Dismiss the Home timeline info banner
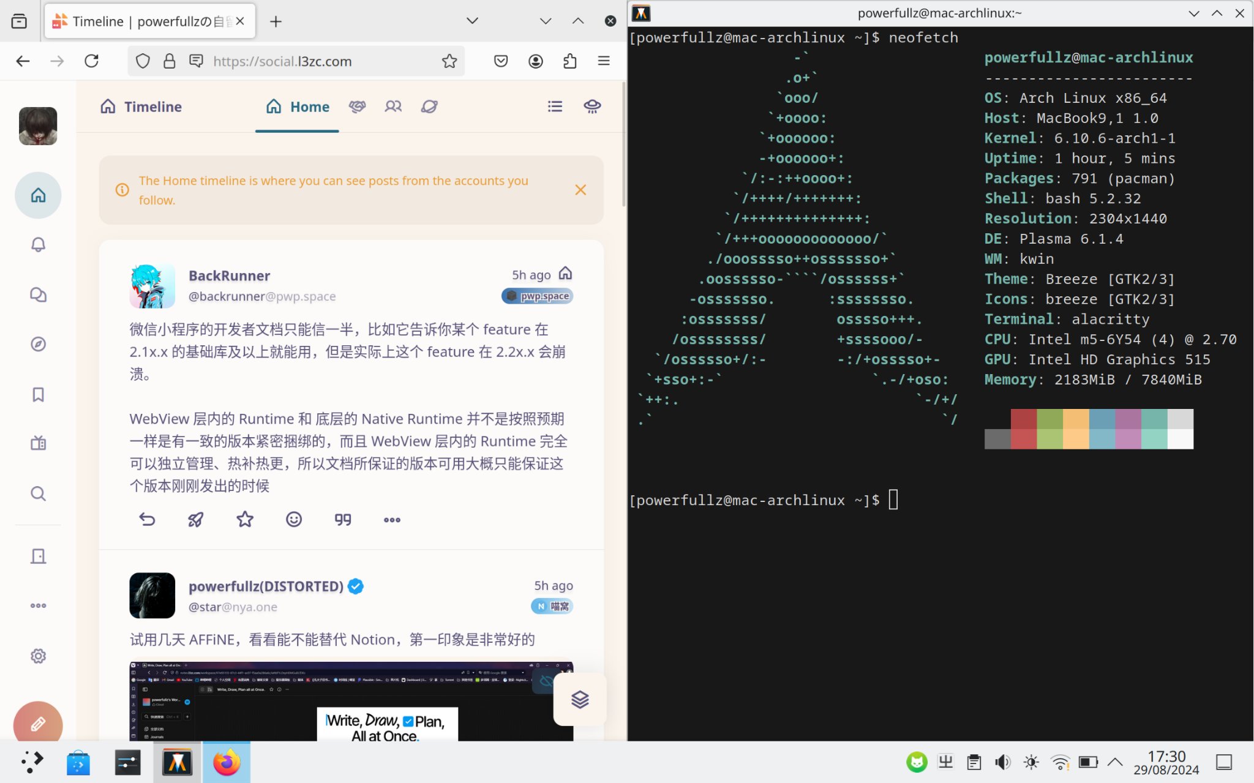Screen dimensions: 1254x783 click(580, 190)
